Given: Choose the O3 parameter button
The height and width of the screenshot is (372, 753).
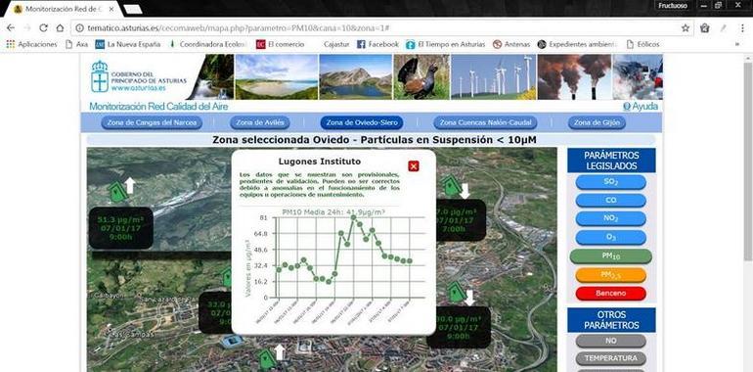Looking at the screenshot, I should coord(610,238).
